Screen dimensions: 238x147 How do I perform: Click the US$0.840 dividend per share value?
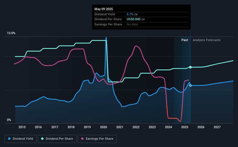[133, 19]
